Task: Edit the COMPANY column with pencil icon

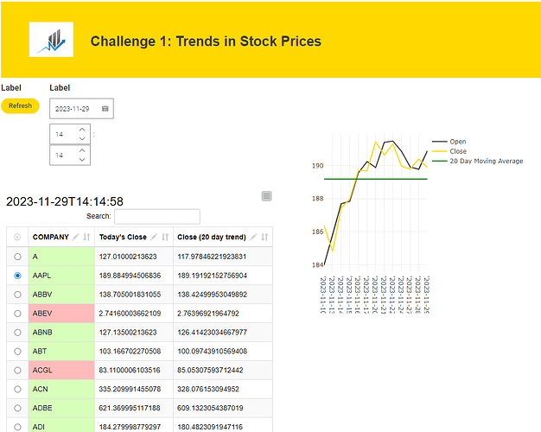Action: 75,237
